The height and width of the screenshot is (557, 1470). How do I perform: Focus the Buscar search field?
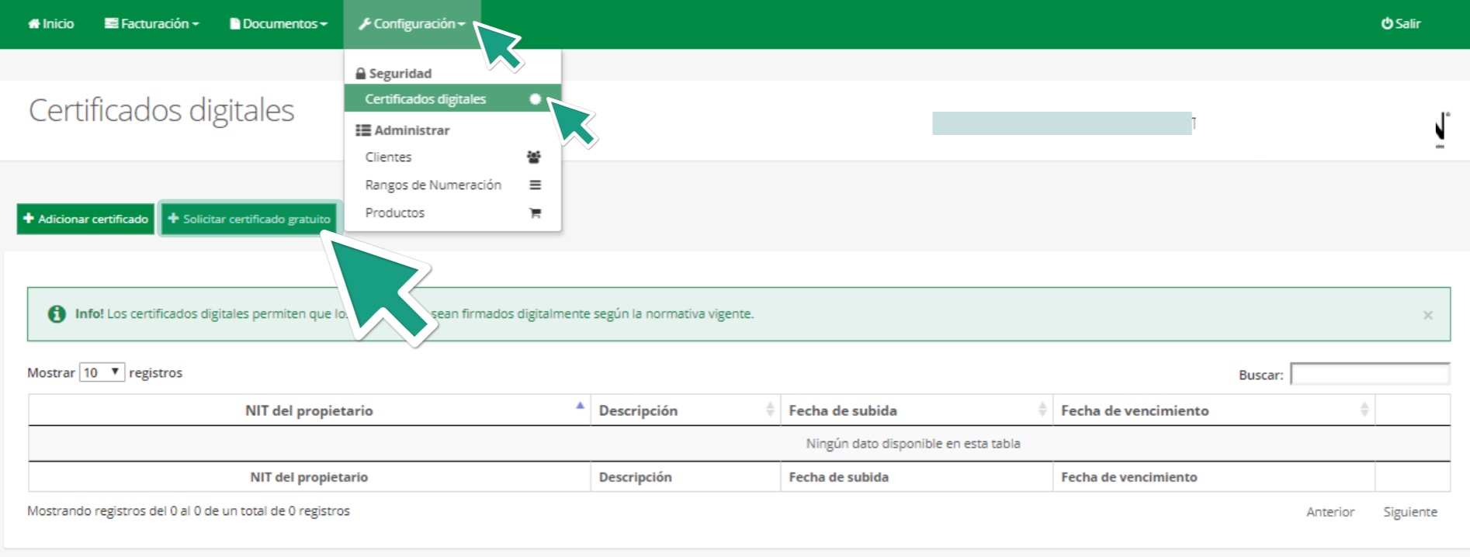click(1370, 374)
